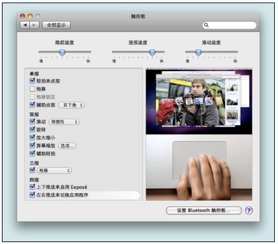This screenshot has width=278, height=244.
Task: Toggle the three-finger 拖移 checkbox
Action: pyautogui.click(x=32, y=170)
